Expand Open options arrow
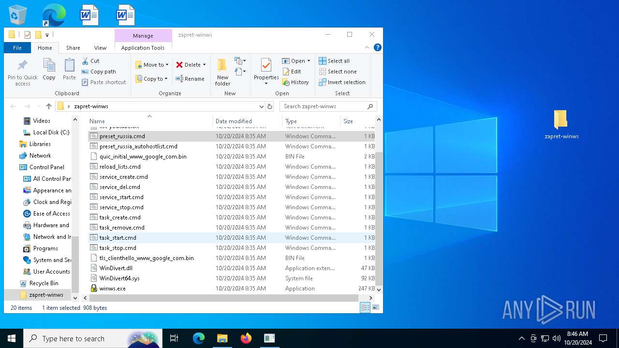 pyautogui.click(x=309, y=61)
